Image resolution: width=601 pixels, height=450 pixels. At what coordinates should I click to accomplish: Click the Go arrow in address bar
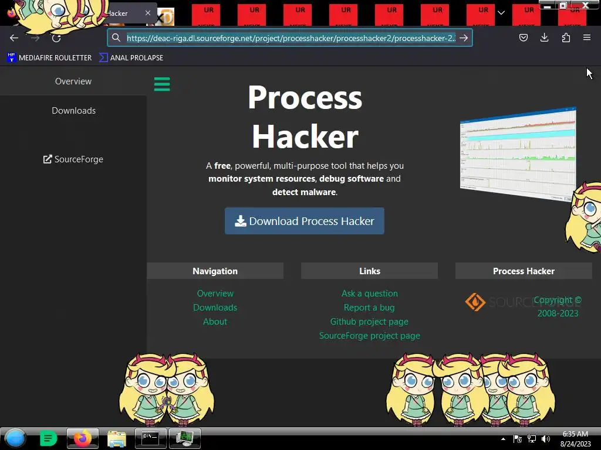[x=464, y=38]
